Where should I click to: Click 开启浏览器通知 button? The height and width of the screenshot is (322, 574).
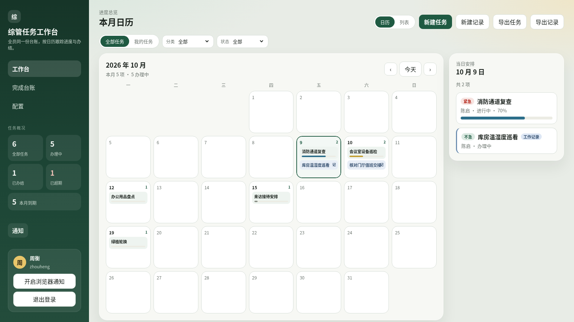[x=44, y=281]
